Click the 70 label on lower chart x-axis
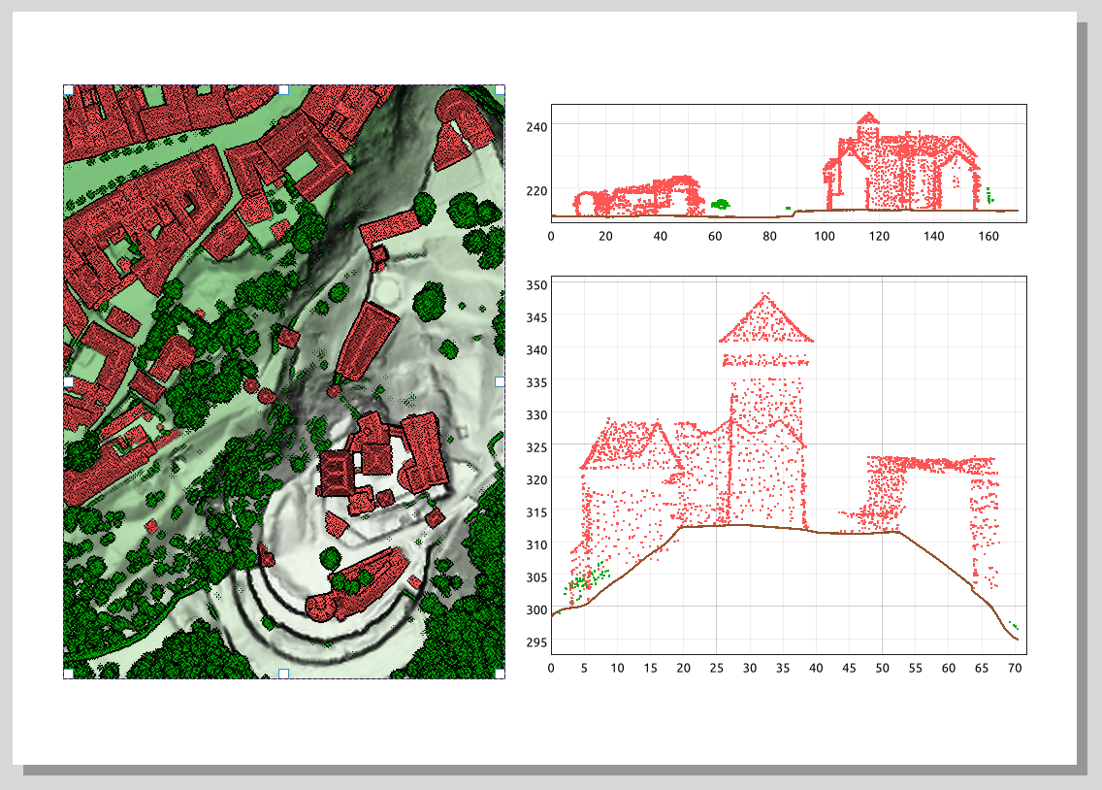Viewport: 1102px width, 790px height. [1014, 668]
